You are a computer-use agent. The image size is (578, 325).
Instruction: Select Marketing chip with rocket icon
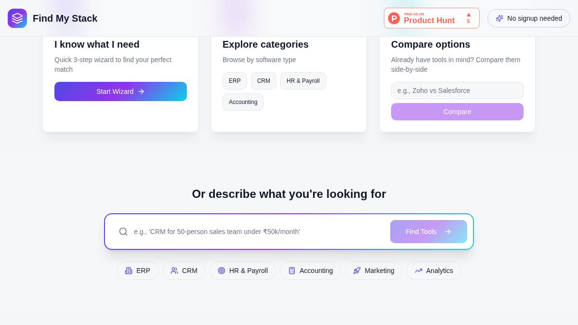[x=374, y=271]
